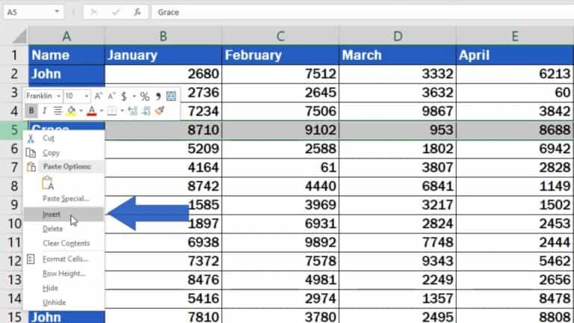Apply Comma Style formatting
574x323 pixels.
157,96
